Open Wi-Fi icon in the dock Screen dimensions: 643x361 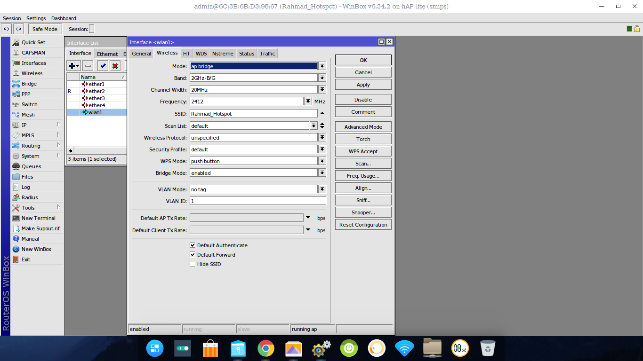pyautogui.click(x=404, y=349)
